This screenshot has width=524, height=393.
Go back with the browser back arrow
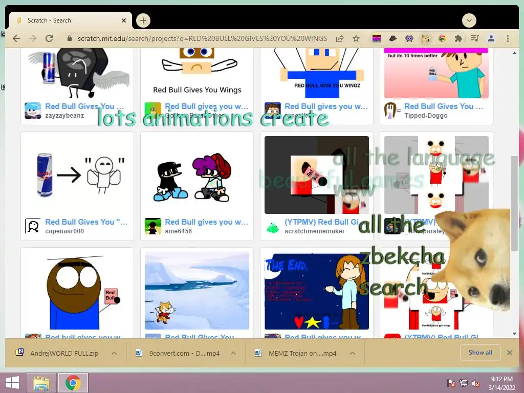click(x=16, y=38)
